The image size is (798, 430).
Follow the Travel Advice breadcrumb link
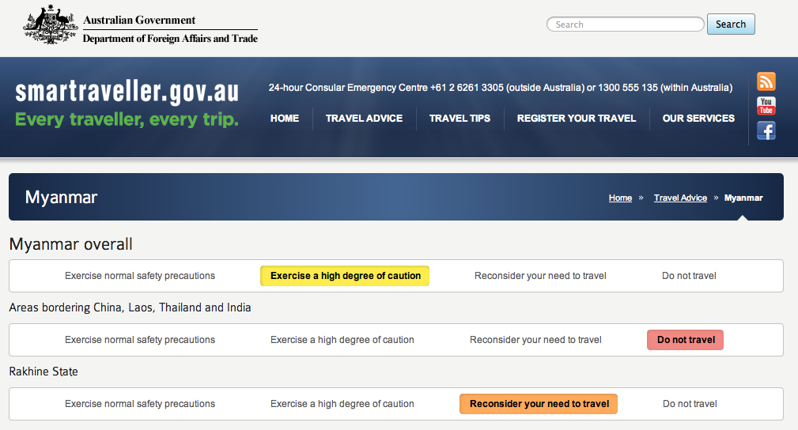click(x=680, y=198)
